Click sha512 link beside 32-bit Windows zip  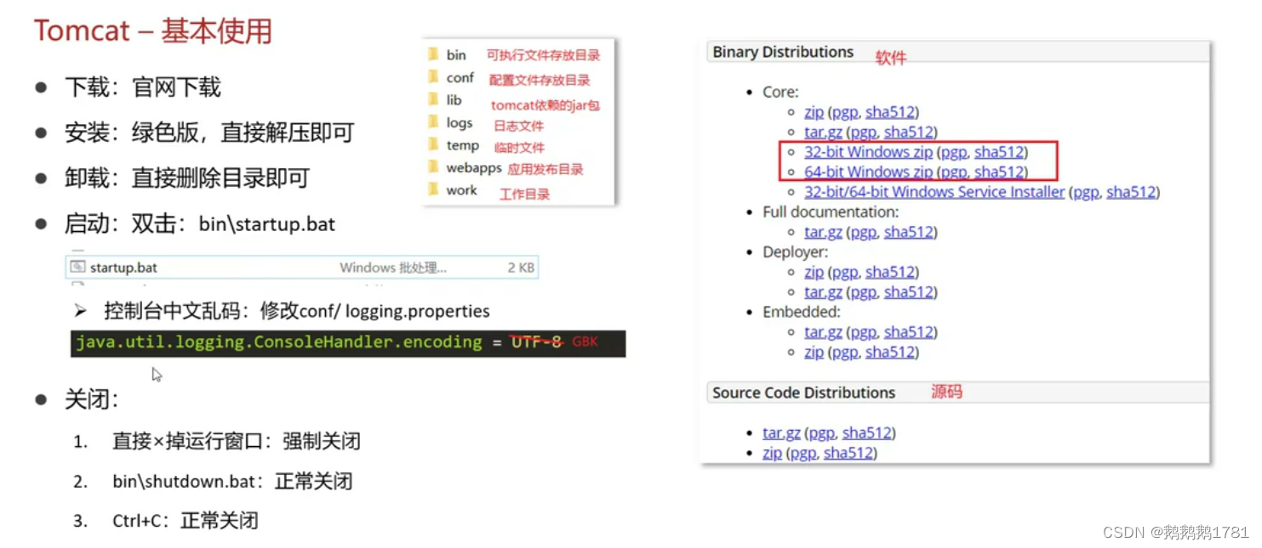coord(998,152)
